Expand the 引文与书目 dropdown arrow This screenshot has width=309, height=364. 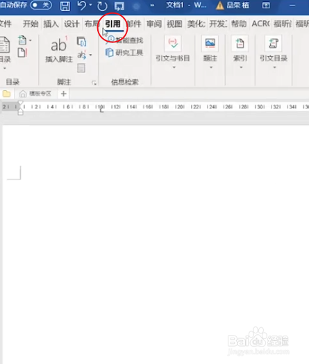(174, 67)
